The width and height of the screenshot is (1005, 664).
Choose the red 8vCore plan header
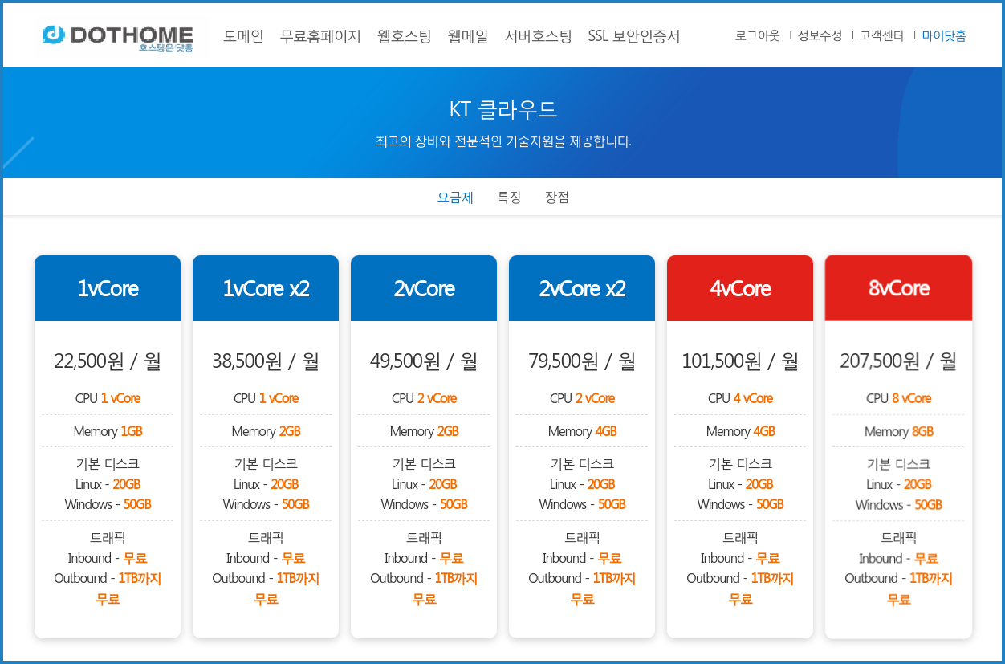pyautogui.click(x=898, y=288)
